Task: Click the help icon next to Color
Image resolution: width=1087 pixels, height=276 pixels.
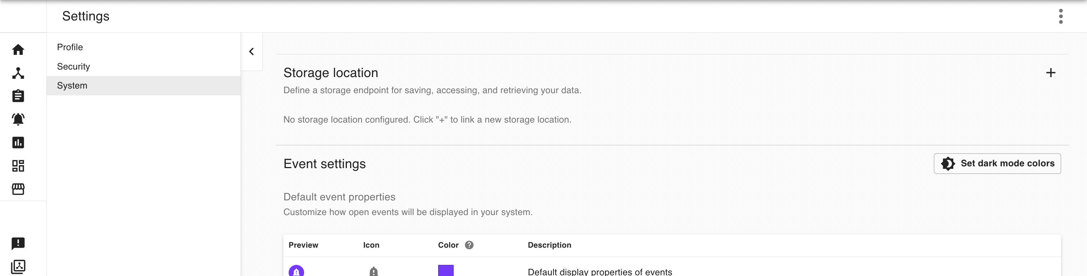Action: [x=469, y=245]
